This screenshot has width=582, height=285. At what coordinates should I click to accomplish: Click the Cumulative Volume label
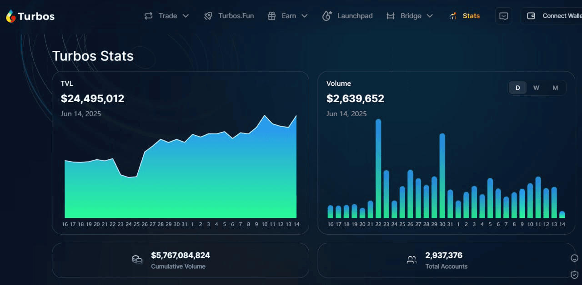pos(178,266)
